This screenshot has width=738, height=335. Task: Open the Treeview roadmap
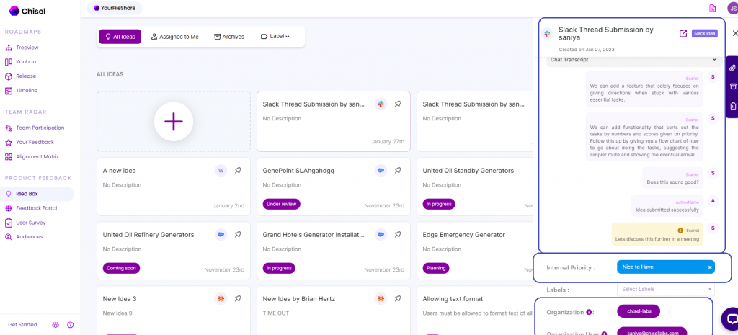click(x=27, y=48)
